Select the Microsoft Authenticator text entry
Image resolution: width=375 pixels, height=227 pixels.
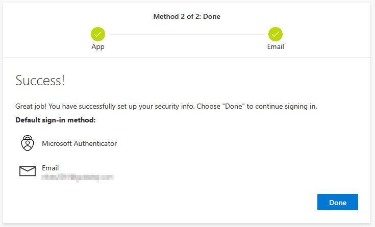click(79, 143)
